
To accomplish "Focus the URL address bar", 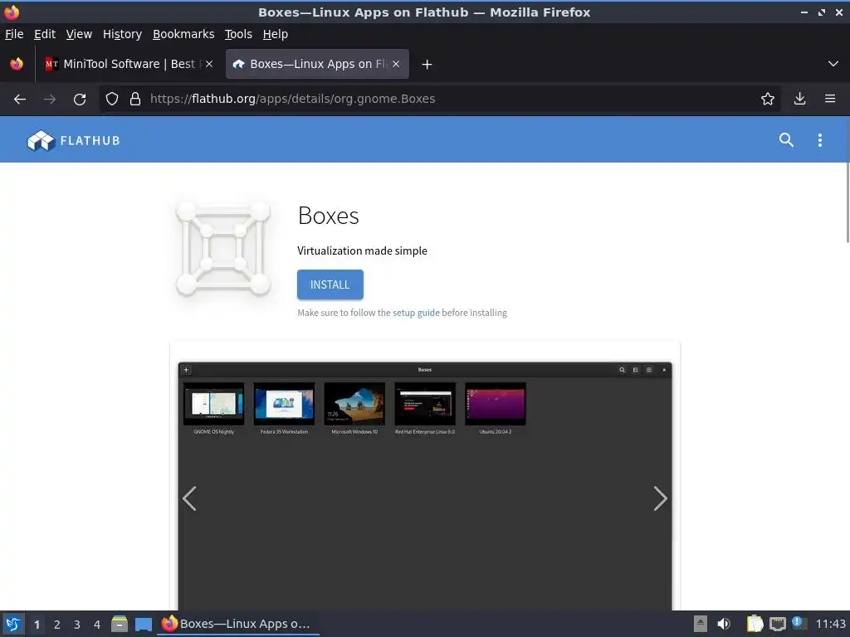I will [439, 100].
